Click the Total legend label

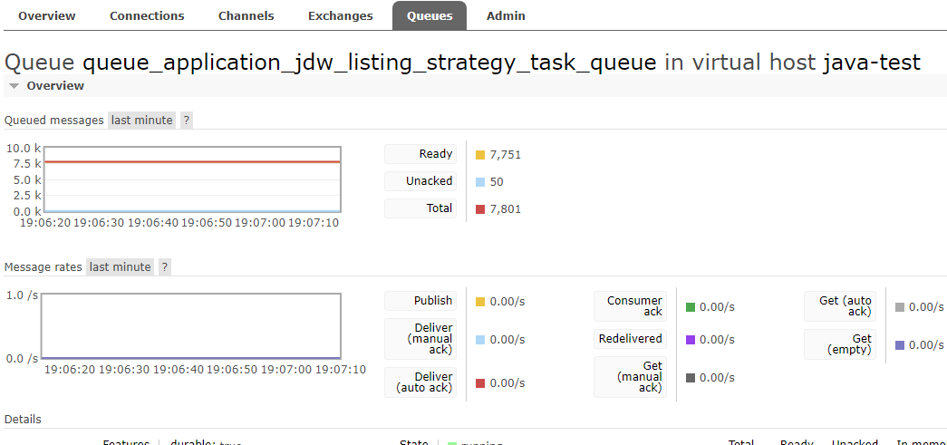420,208
